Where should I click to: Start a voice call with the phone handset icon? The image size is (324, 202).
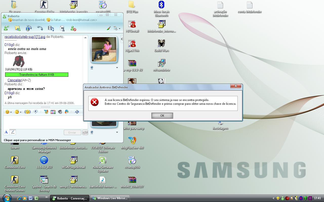point(40,28)
